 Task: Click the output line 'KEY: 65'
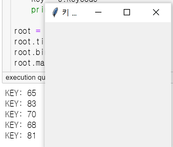(21, 93)
